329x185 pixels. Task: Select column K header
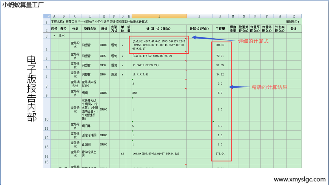(220, 16)
